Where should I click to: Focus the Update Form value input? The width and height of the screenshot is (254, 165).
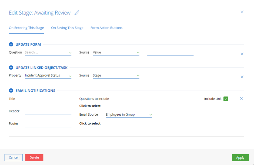click(x=170, y=53)
